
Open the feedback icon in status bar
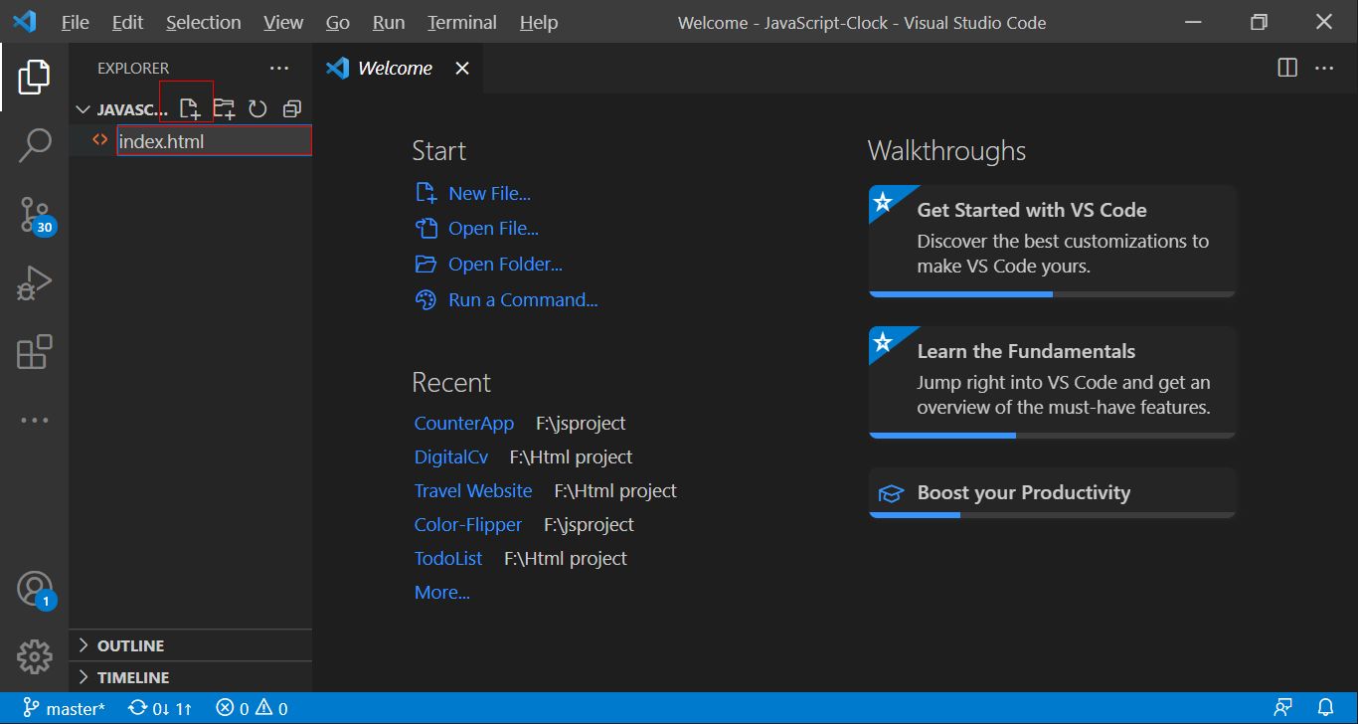click(1283, 708)
